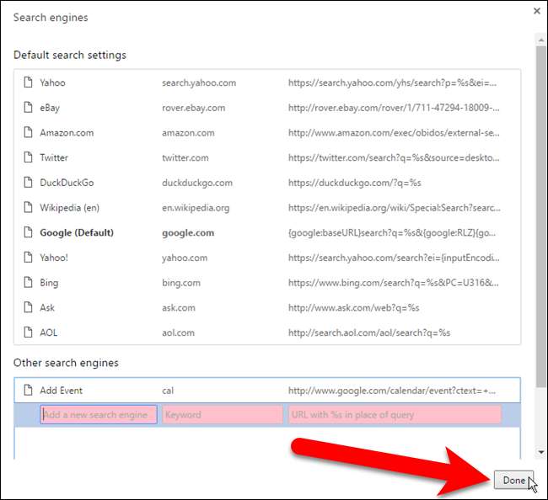Click the rover.ebay.com keyword
This screenshot has height=500, width=548.
(193, 108)
